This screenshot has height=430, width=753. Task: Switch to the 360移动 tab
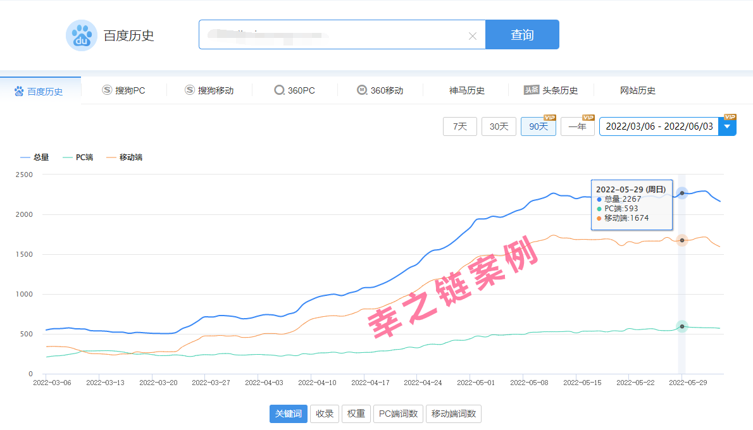coord(380,90)
